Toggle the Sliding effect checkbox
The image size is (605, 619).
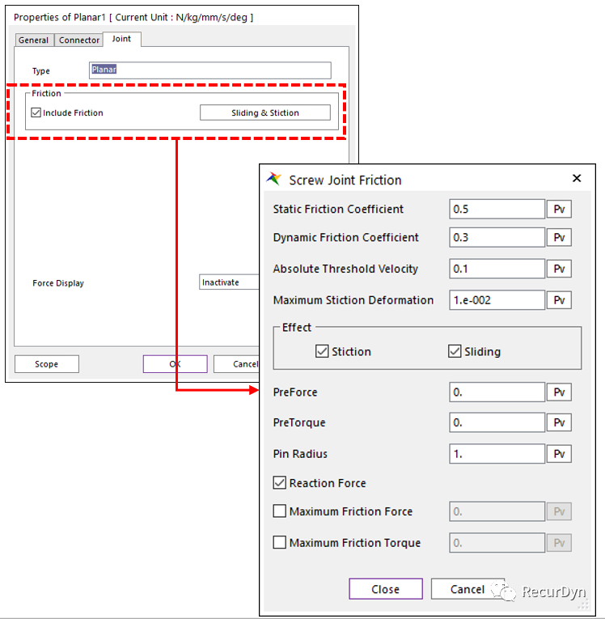pyautogui.click(x=455, y=352)
